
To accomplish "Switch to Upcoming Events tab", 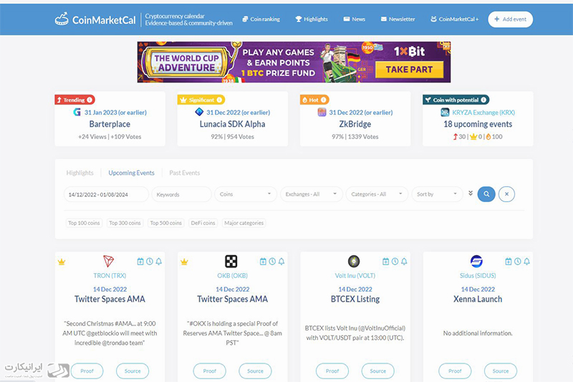I will 132,173.
